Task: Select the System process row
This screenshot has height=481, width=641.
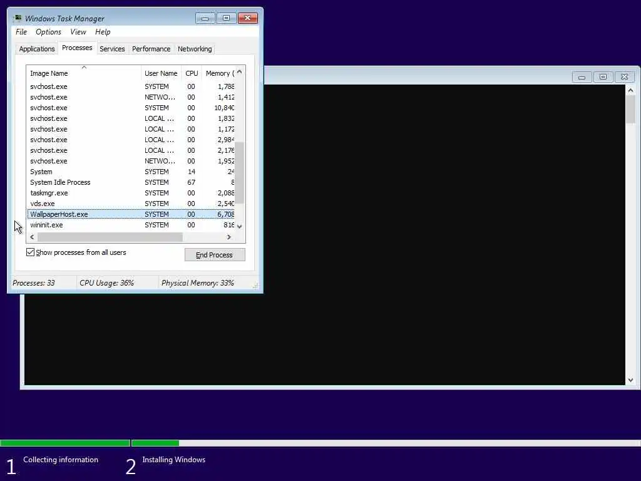Action: (x=131, y=172)
